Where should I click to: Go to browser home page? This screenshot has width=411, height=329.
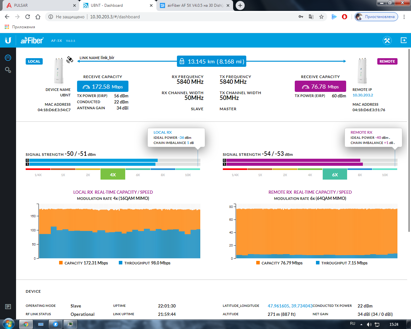tap(38, 17)
